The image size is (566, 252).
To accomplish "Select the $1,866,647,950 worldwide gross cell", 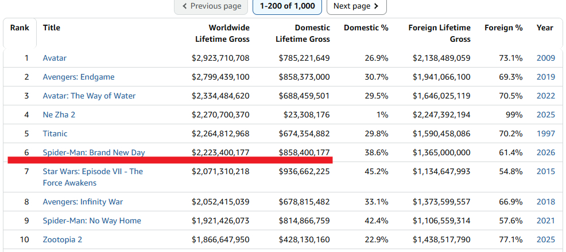I will (x=220, y=239).
